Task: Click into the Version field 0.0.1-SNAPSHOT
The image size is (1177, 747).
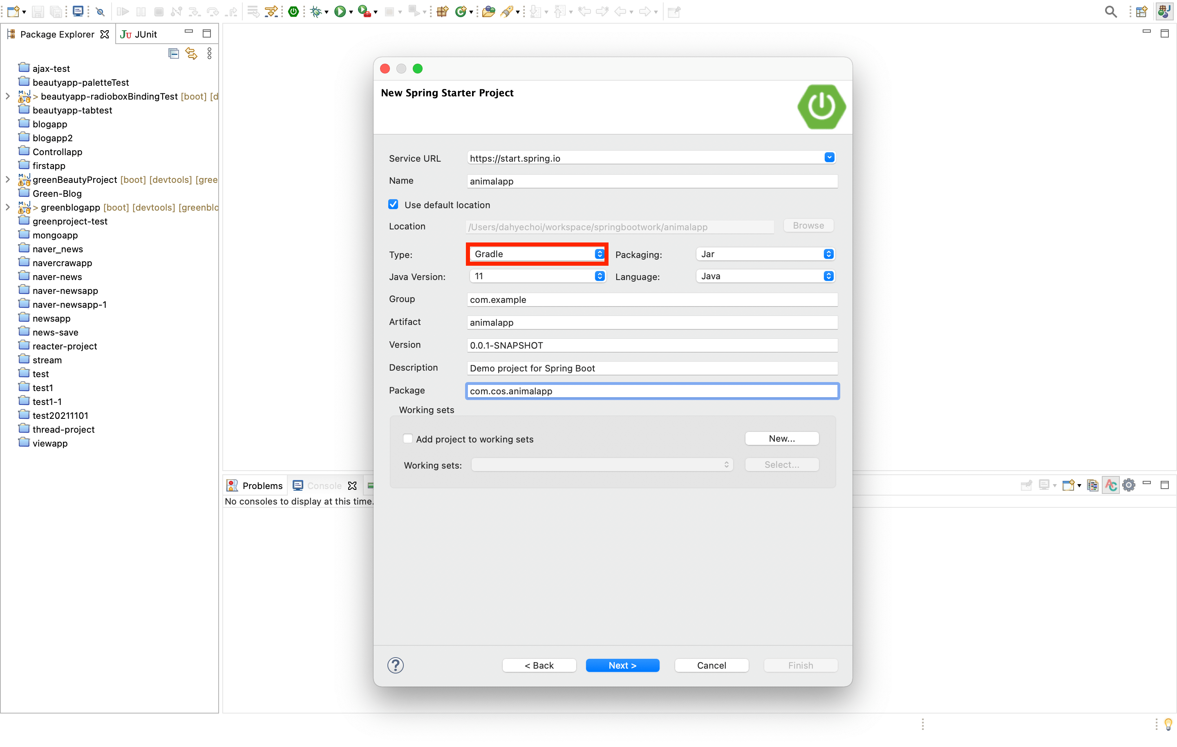Action: [x=652, y=345]
